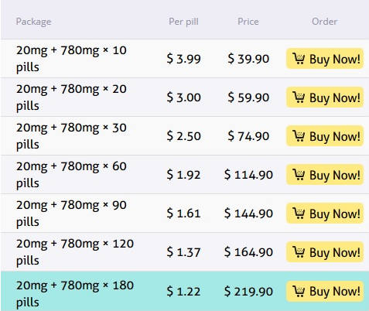Buy Now for $114.90 package
This screenshot has width=369, height=311.
click(x=325, y=175)
